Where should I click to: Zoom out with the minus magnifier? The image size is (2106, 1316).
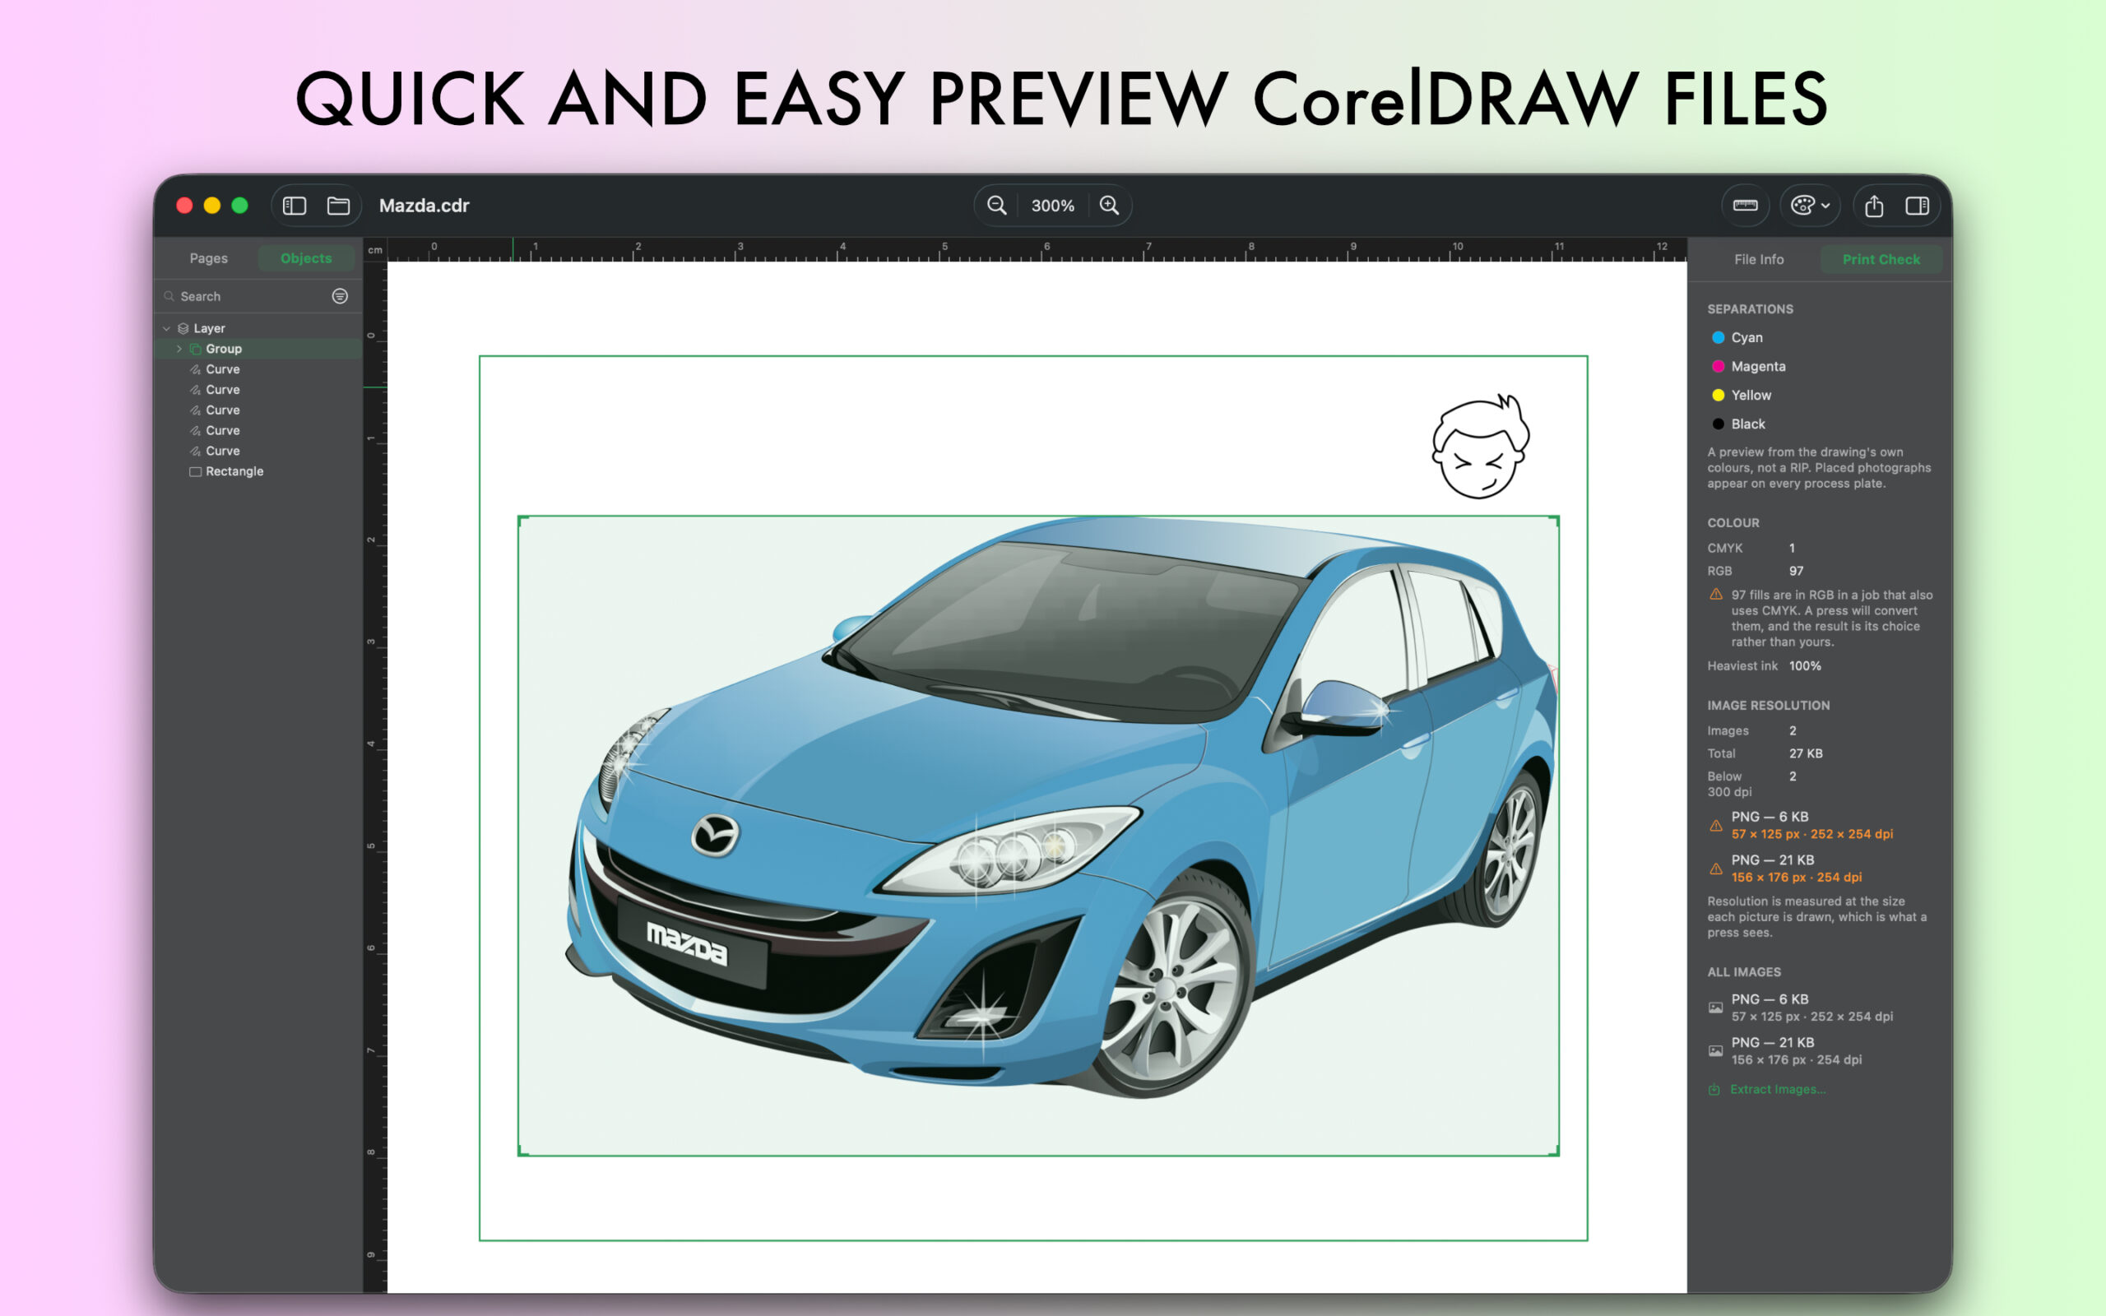[x=996, y=206]
